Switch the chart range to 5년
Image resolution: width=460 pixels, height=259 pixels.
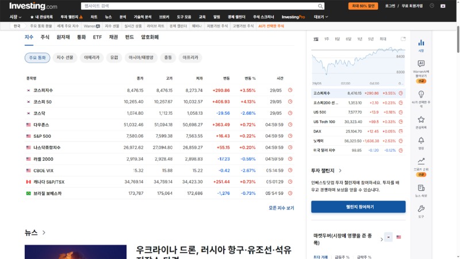click(371, 39)
